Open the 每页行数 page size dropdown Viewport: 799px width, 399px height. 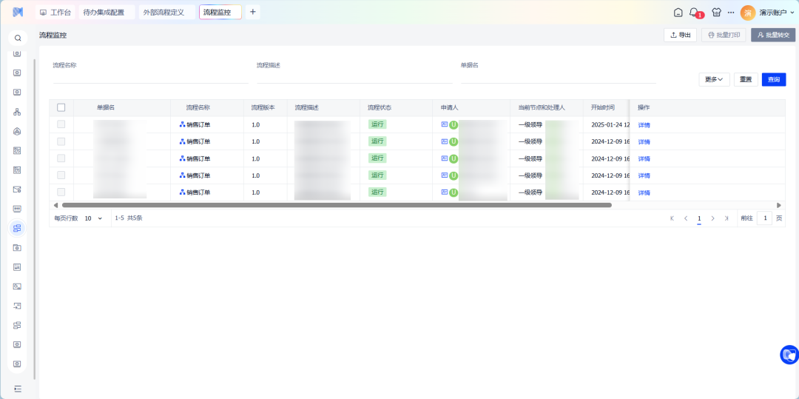pos(93,218)
